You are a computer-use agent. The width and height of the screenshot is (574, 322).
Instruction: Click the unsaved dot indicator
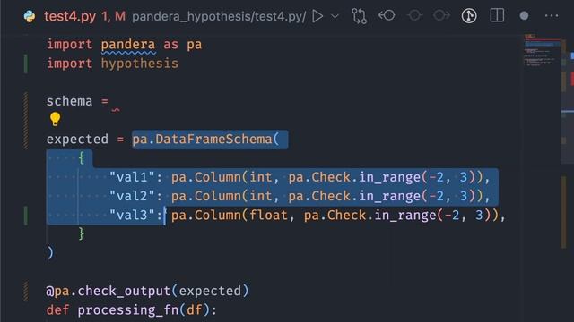524,16
